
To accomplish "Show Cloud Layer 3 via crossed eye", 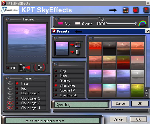I will (10, 103).
